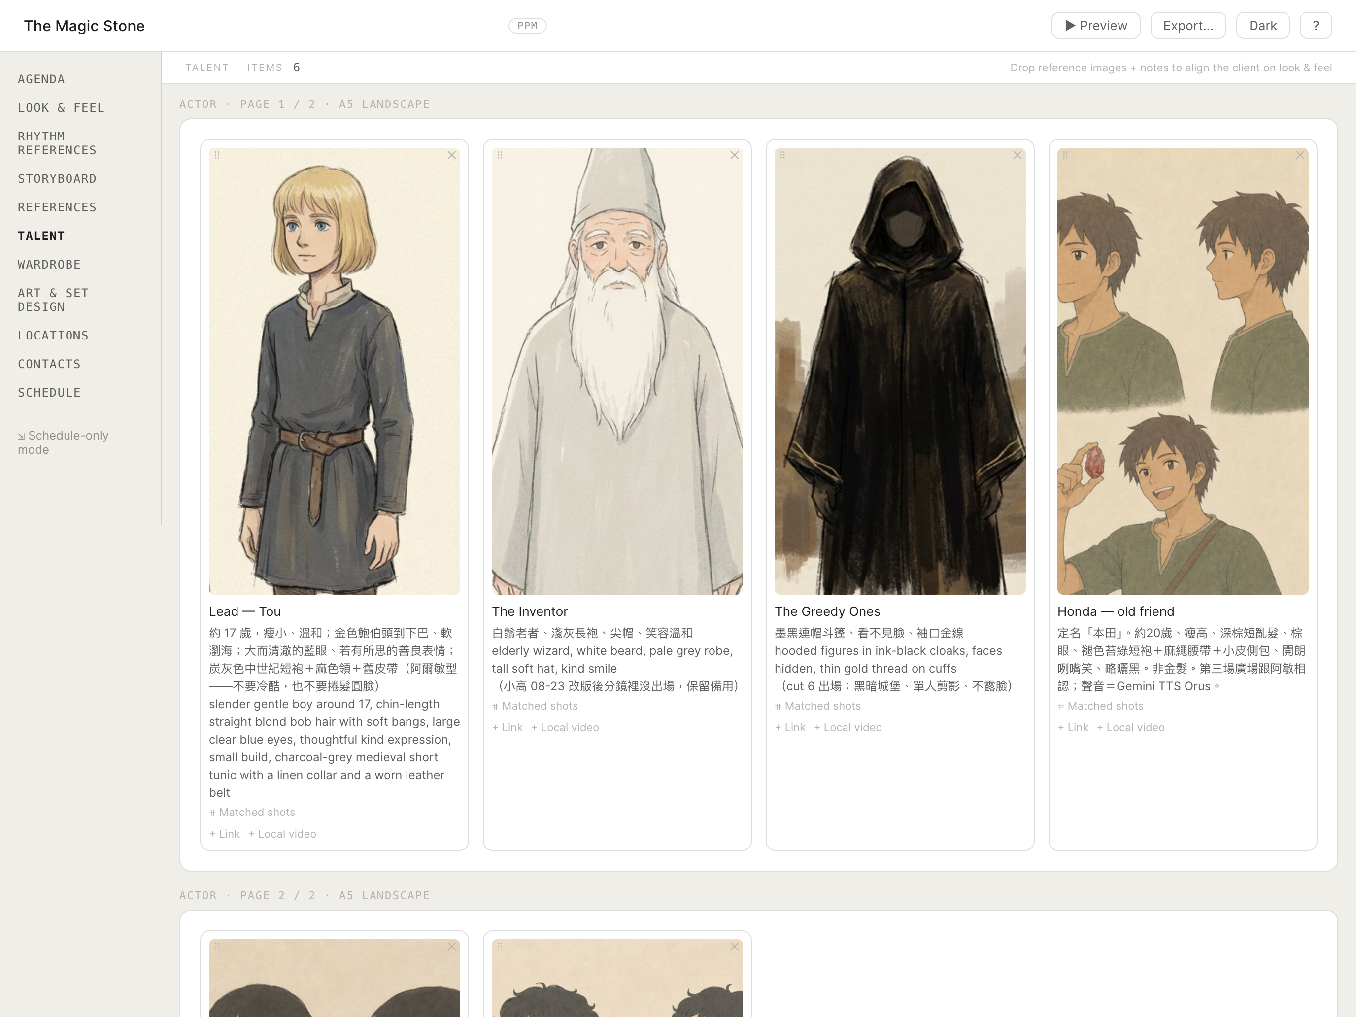This screenshot has height=1017, width=1356.
Task: Remove The Greedy Ones card with X
Action: point(1017,156)
